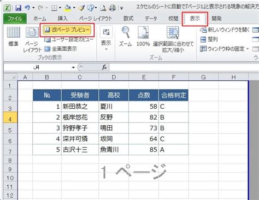This screenshot has width=259, height=200.
Task: Open the print preview icon
Action: [103, 8]
